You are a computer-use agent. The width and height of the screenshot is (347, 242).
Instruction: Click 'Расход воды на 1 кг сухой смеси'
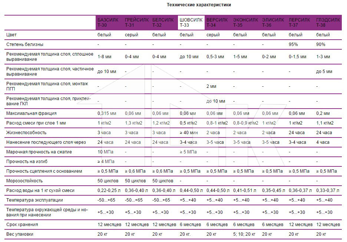[40, 190]
